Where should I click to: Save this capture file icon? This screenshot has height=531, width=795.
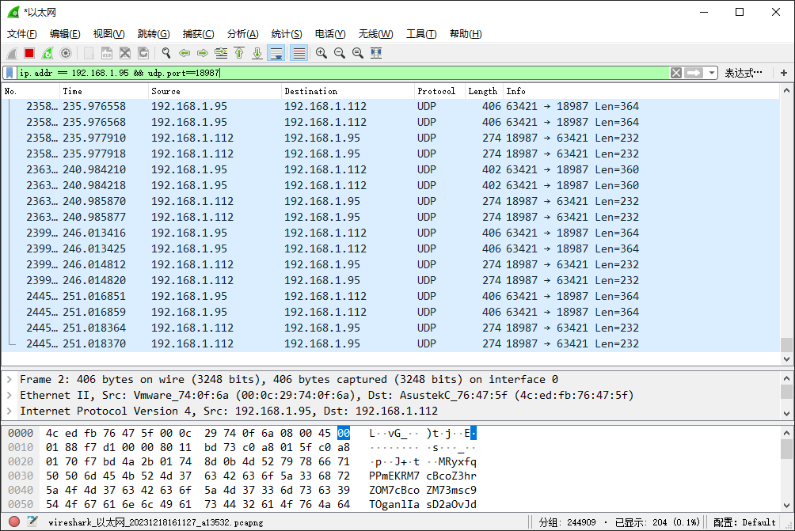pyautogui.click(x=107, y=53)
